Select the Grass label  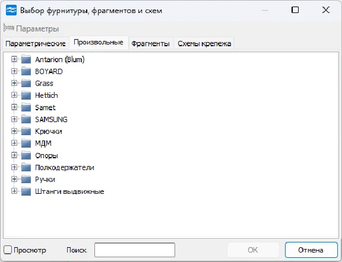[45, 84]
